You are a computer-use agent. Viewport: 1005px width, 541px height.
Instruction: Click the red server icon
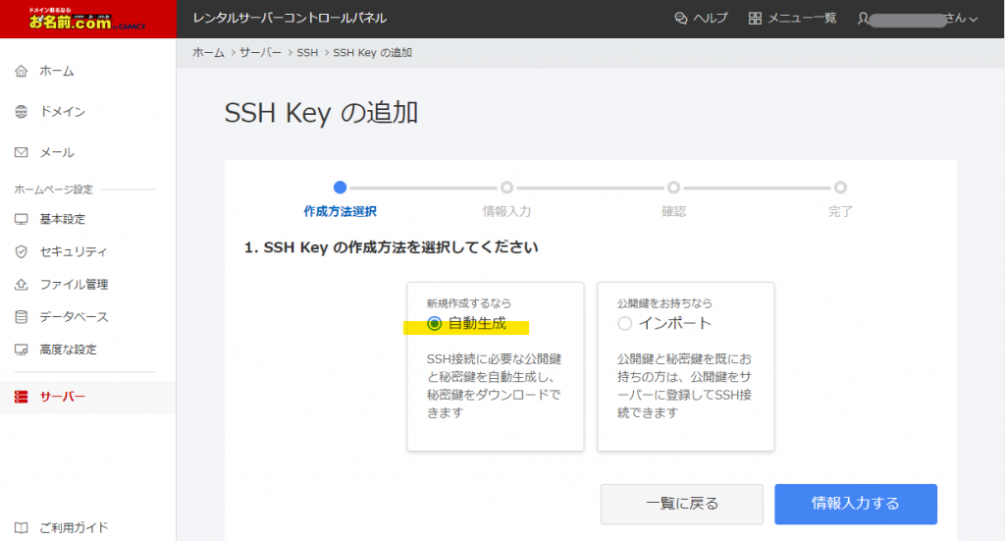pyautogui.click(x=21, y=398)
